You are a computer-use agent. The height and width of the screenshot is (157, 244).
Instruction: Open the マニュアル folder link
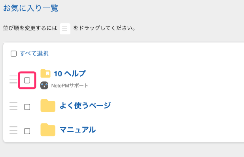coord(78,130)
